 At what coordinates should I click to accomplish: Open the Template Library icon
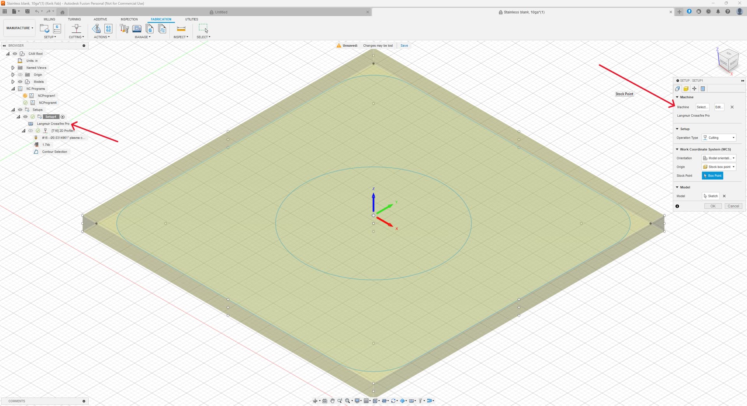point(162,28)
